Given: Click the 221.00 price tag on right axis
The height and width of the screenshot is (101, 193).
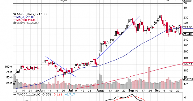Looking at the screenshot, I should (188, 27).
